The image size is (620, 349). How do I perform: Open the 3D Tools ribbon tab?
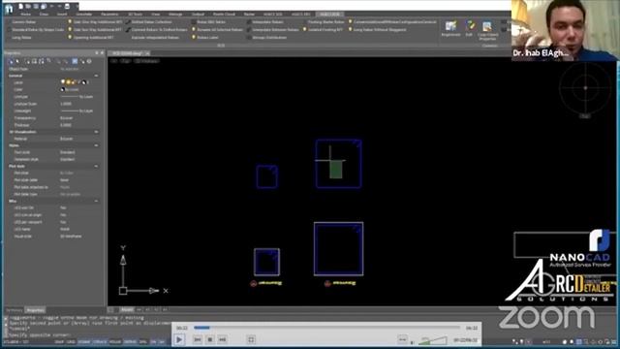[x=136, y=15]
